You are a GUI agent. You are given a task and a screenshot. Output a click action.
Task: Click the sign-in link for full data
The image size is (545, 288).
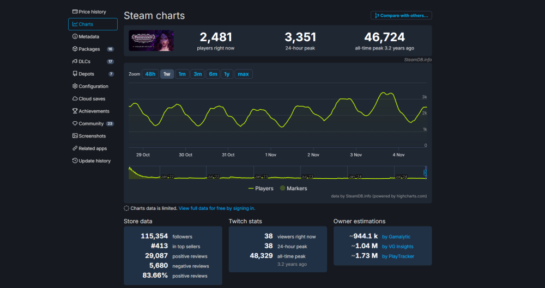point(217,208)
